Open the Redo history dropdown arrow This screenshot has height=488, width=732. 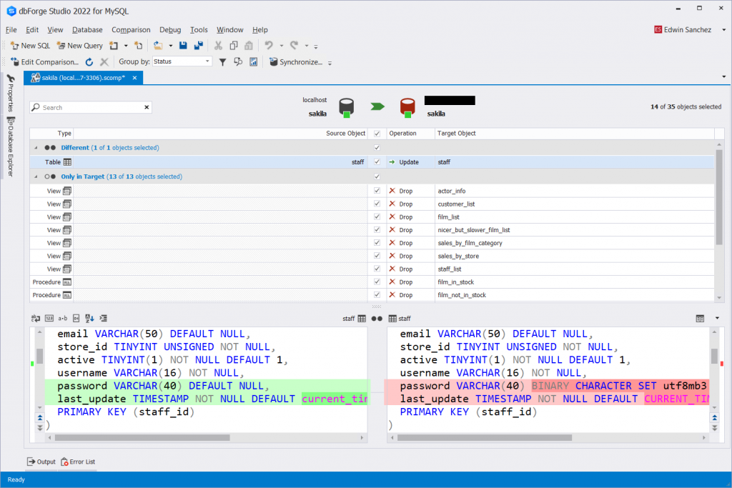point(306,46)
